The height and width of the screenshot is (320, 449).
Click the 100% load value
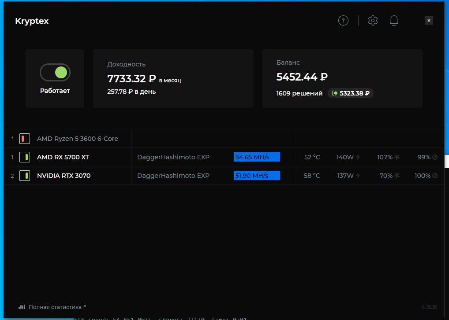tap(423, 176)
